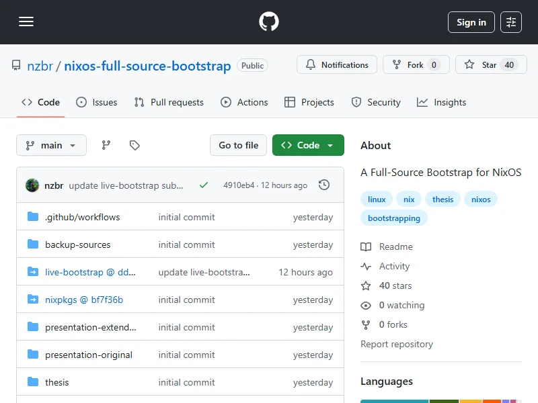Select the bootstrapping topic tag

pos(394,218)
